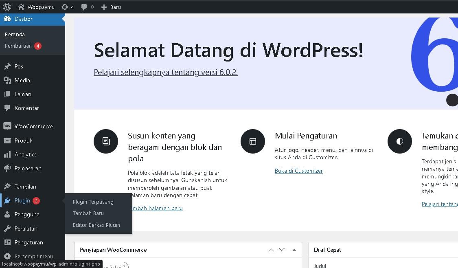Screen dimensions: 458x268
Task: Click the Woopaymu site name
Action: [x=41, y=7]
